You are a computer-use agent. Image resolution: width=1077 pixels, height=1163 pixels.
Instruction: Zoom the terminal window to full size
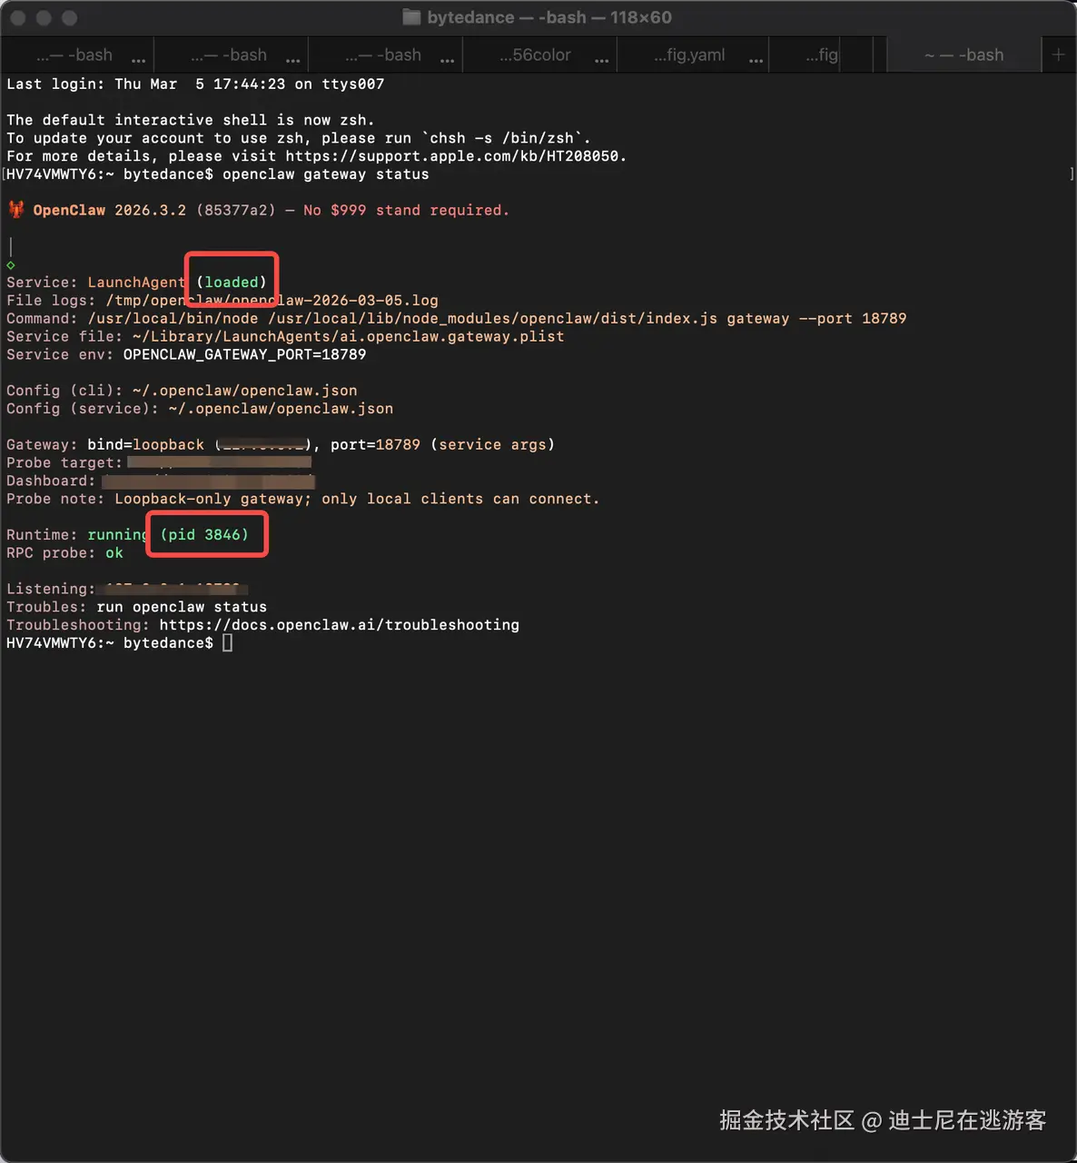[x=70, y=17]
